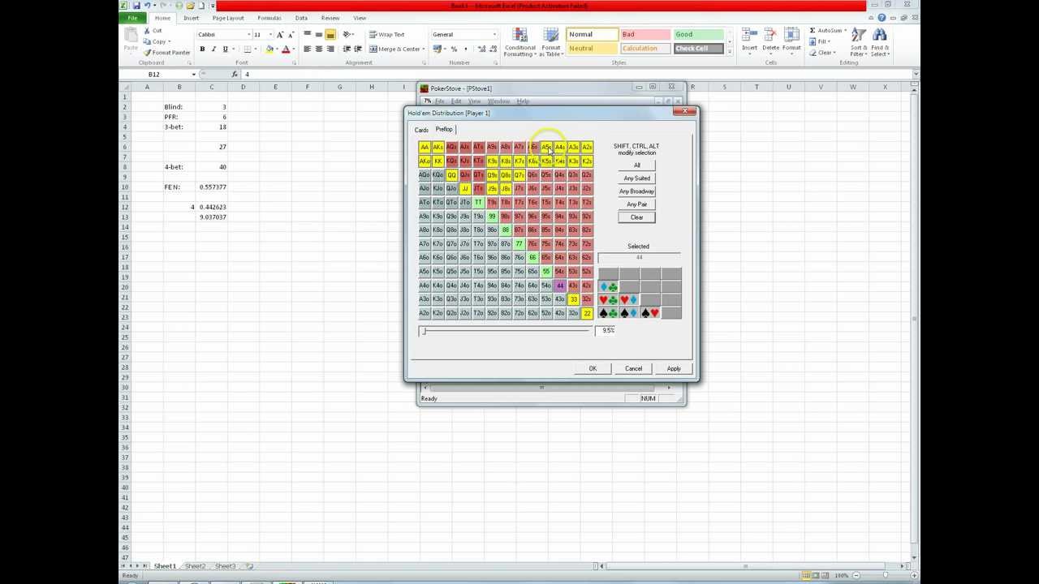
Task: Click the Any Broadway button
Action: click(x=637, y=191)
